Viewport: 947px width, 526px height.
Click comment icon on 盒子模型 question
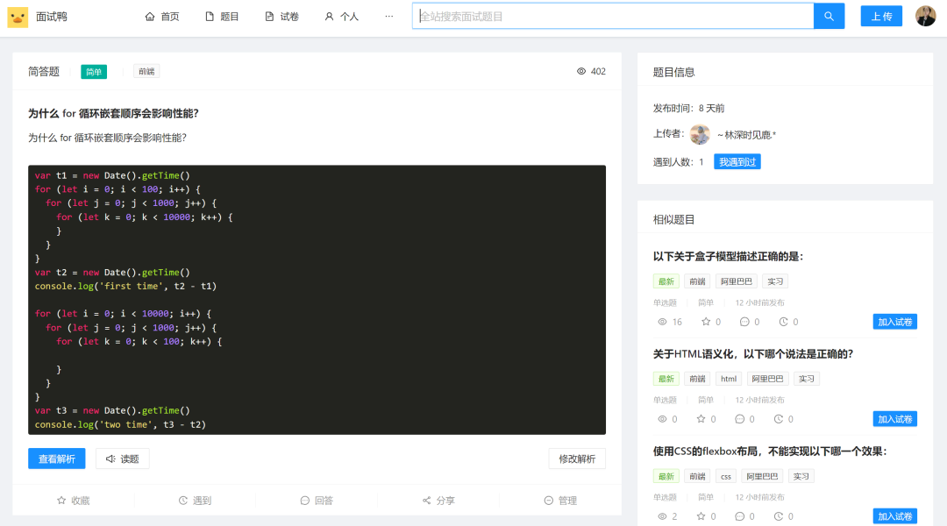click(744, 322)
